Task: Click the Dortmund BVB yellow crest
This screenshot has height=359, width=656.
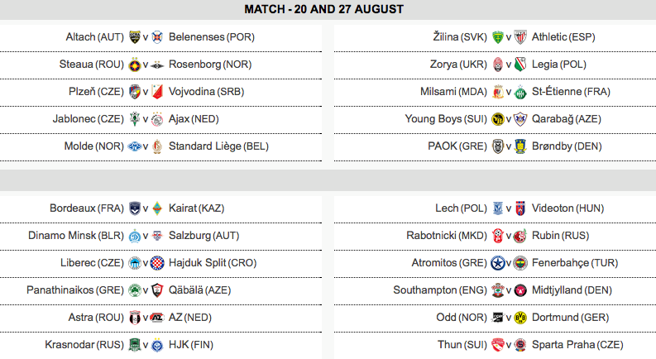Action: (x=520, y=318)
